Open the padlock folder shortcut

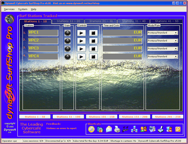[100, 129]
